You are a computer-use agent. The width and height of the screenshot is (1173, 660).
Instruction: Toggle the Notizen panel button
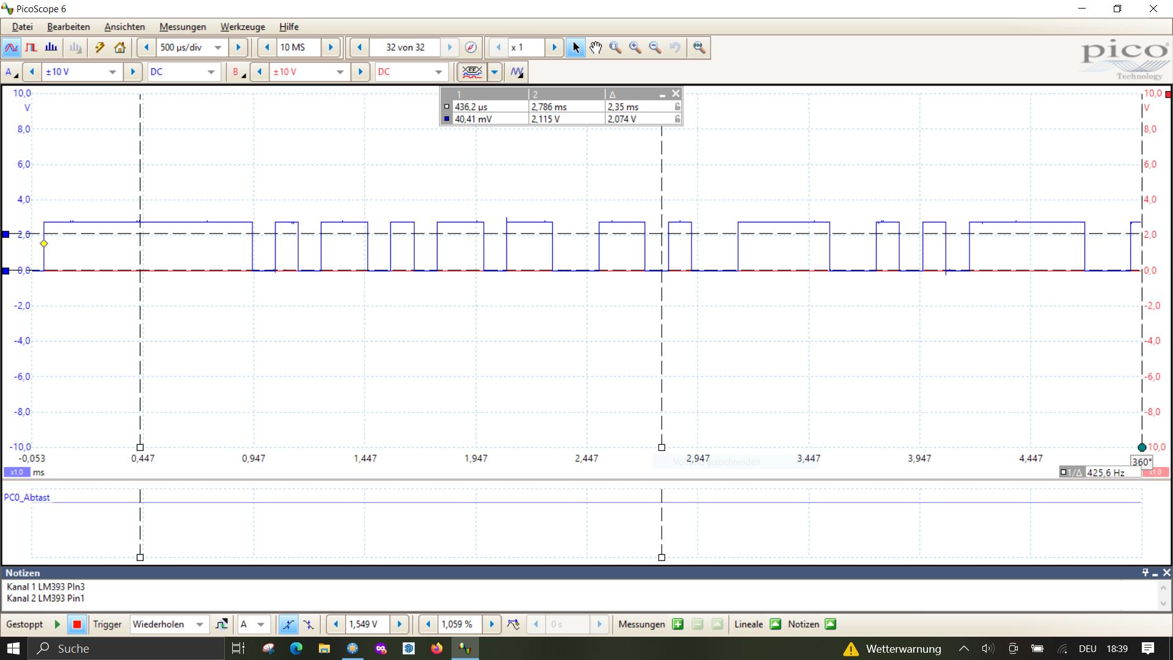point(830,624)
